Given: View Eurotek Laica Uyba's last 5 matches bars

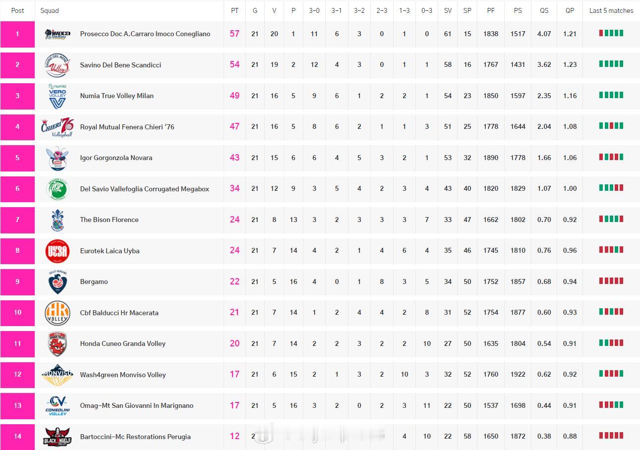Looking at the screenshot, I should (x=611, y=250).
